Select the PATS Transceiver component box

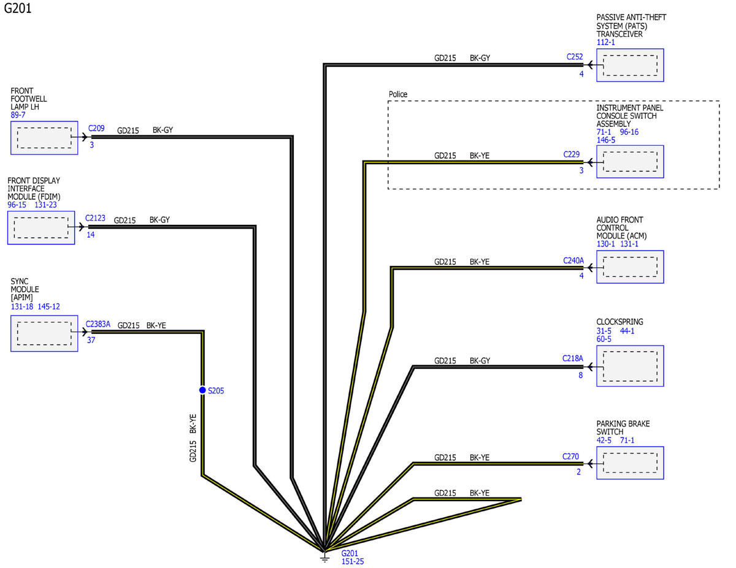point(630,65)
